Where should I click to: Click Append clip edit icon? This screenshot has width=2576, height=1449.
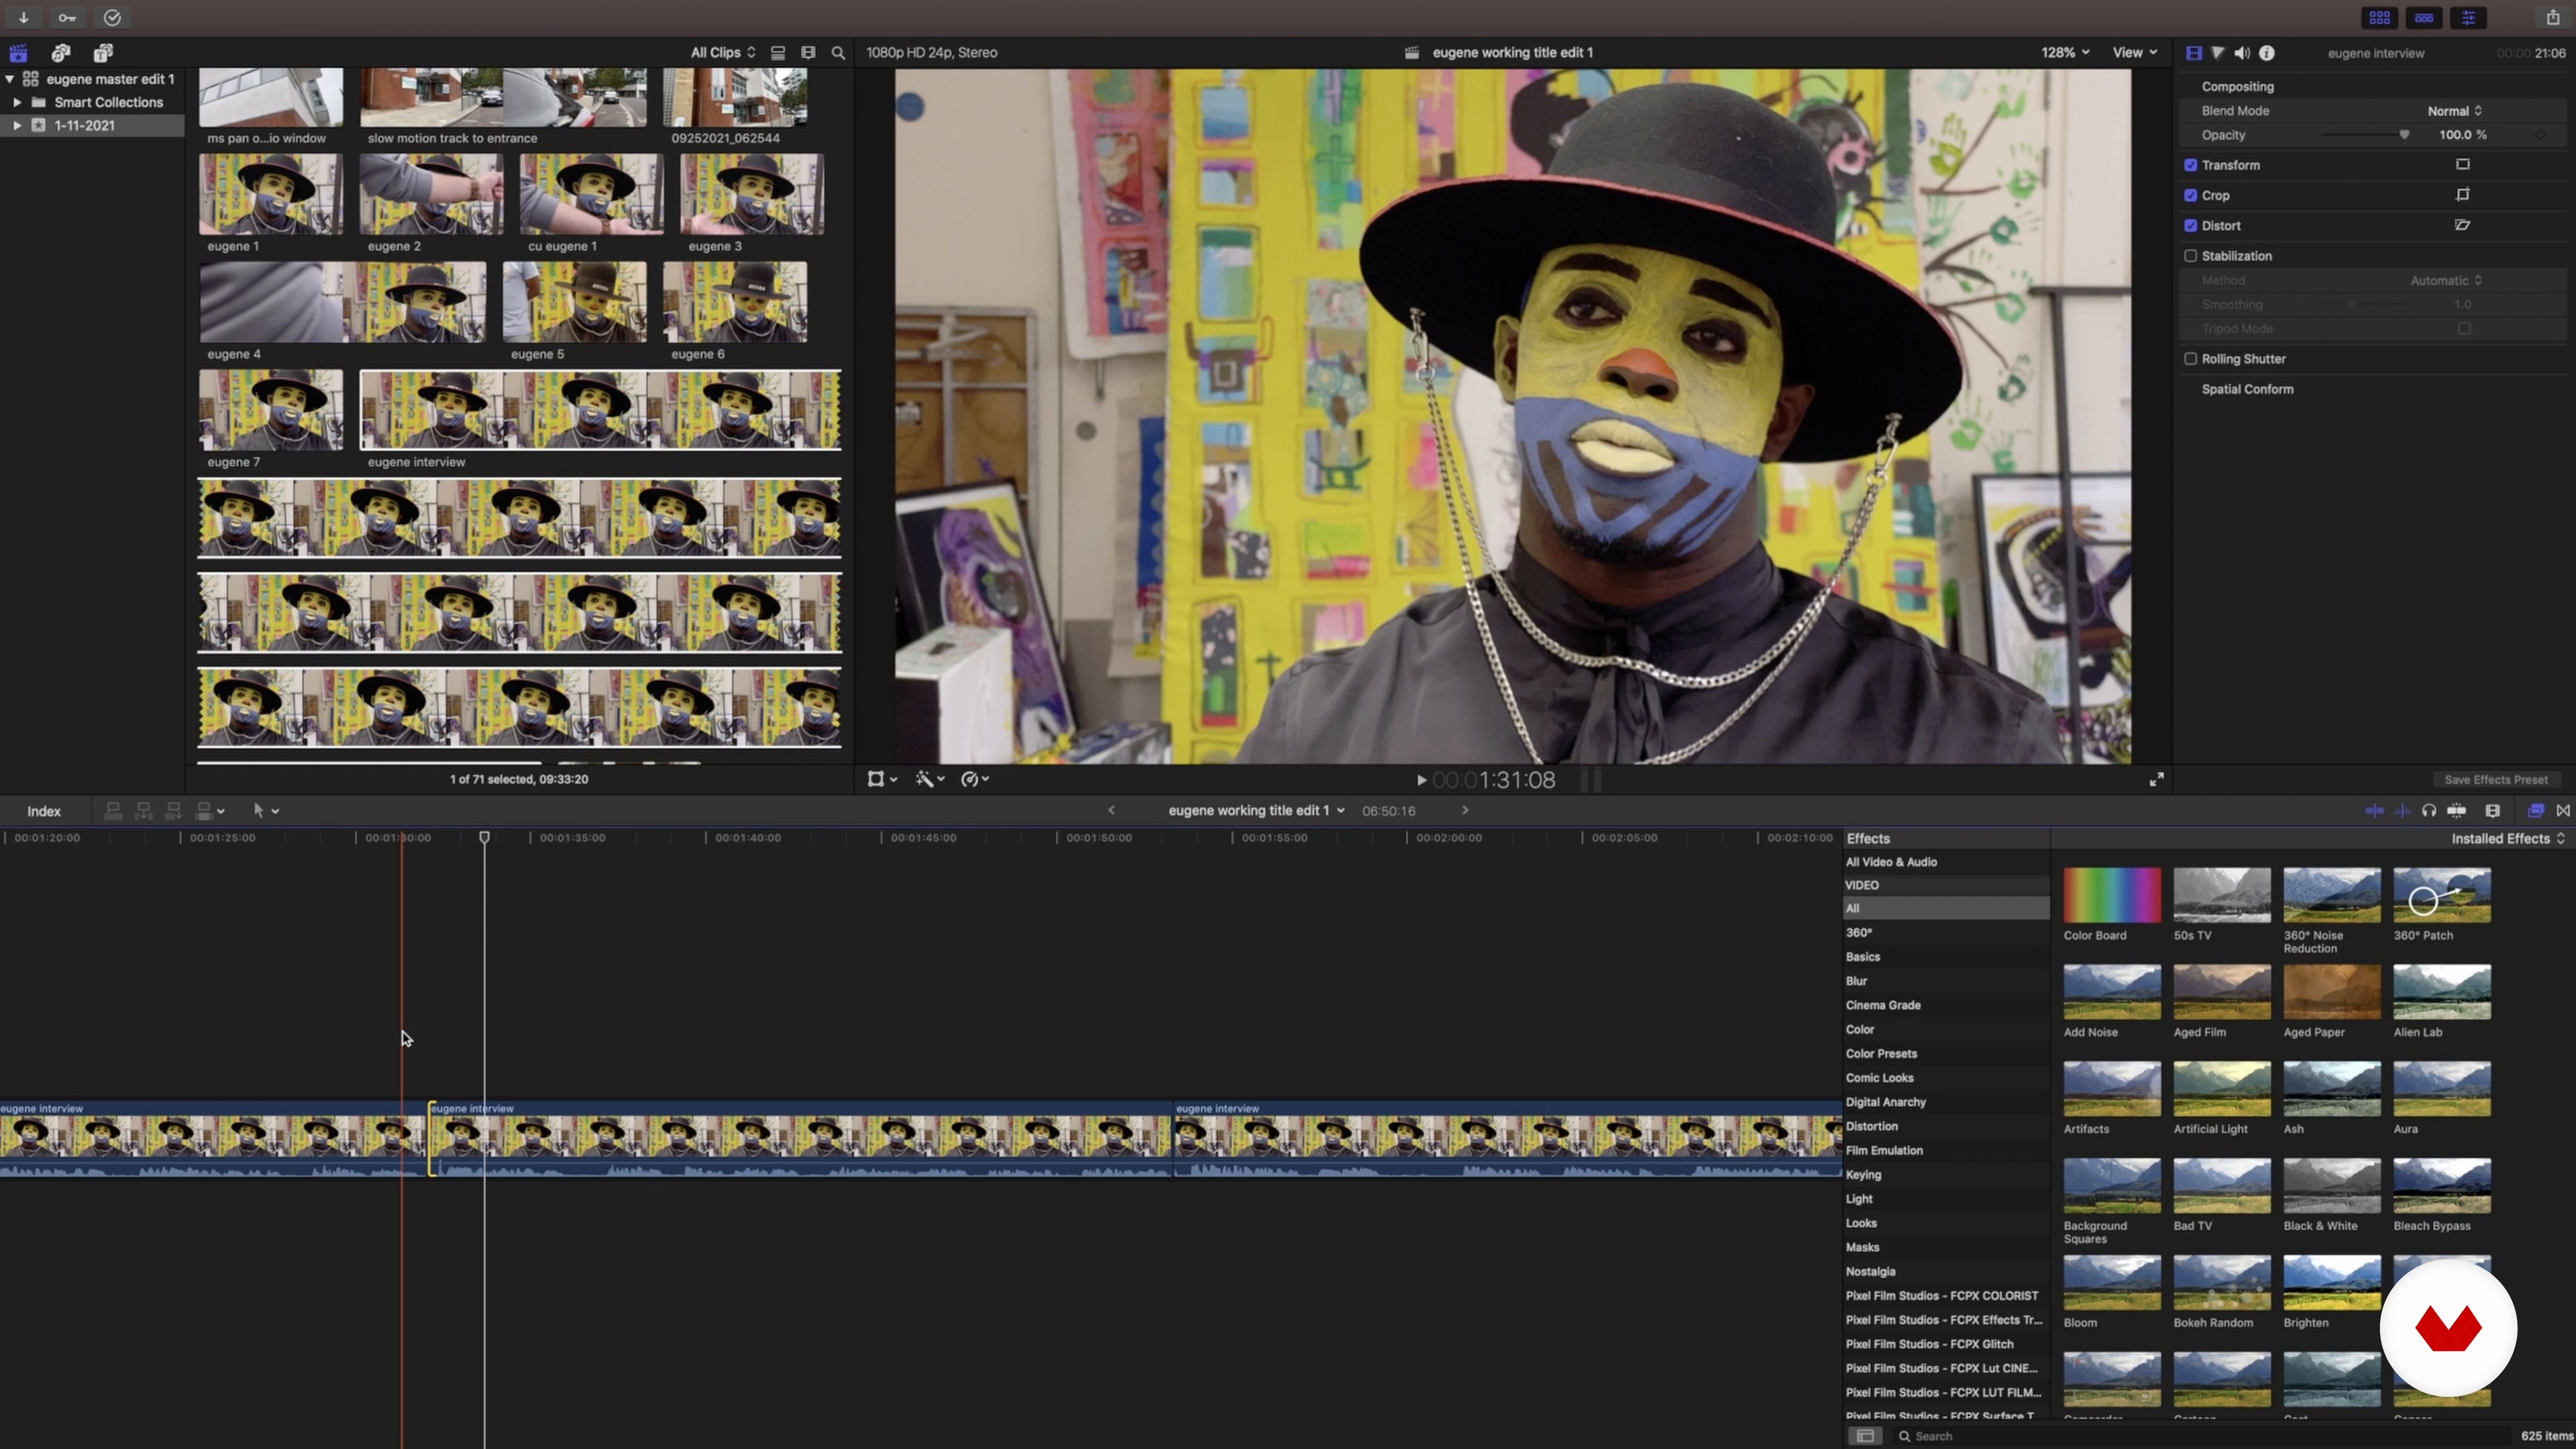[x=173, y=811]
